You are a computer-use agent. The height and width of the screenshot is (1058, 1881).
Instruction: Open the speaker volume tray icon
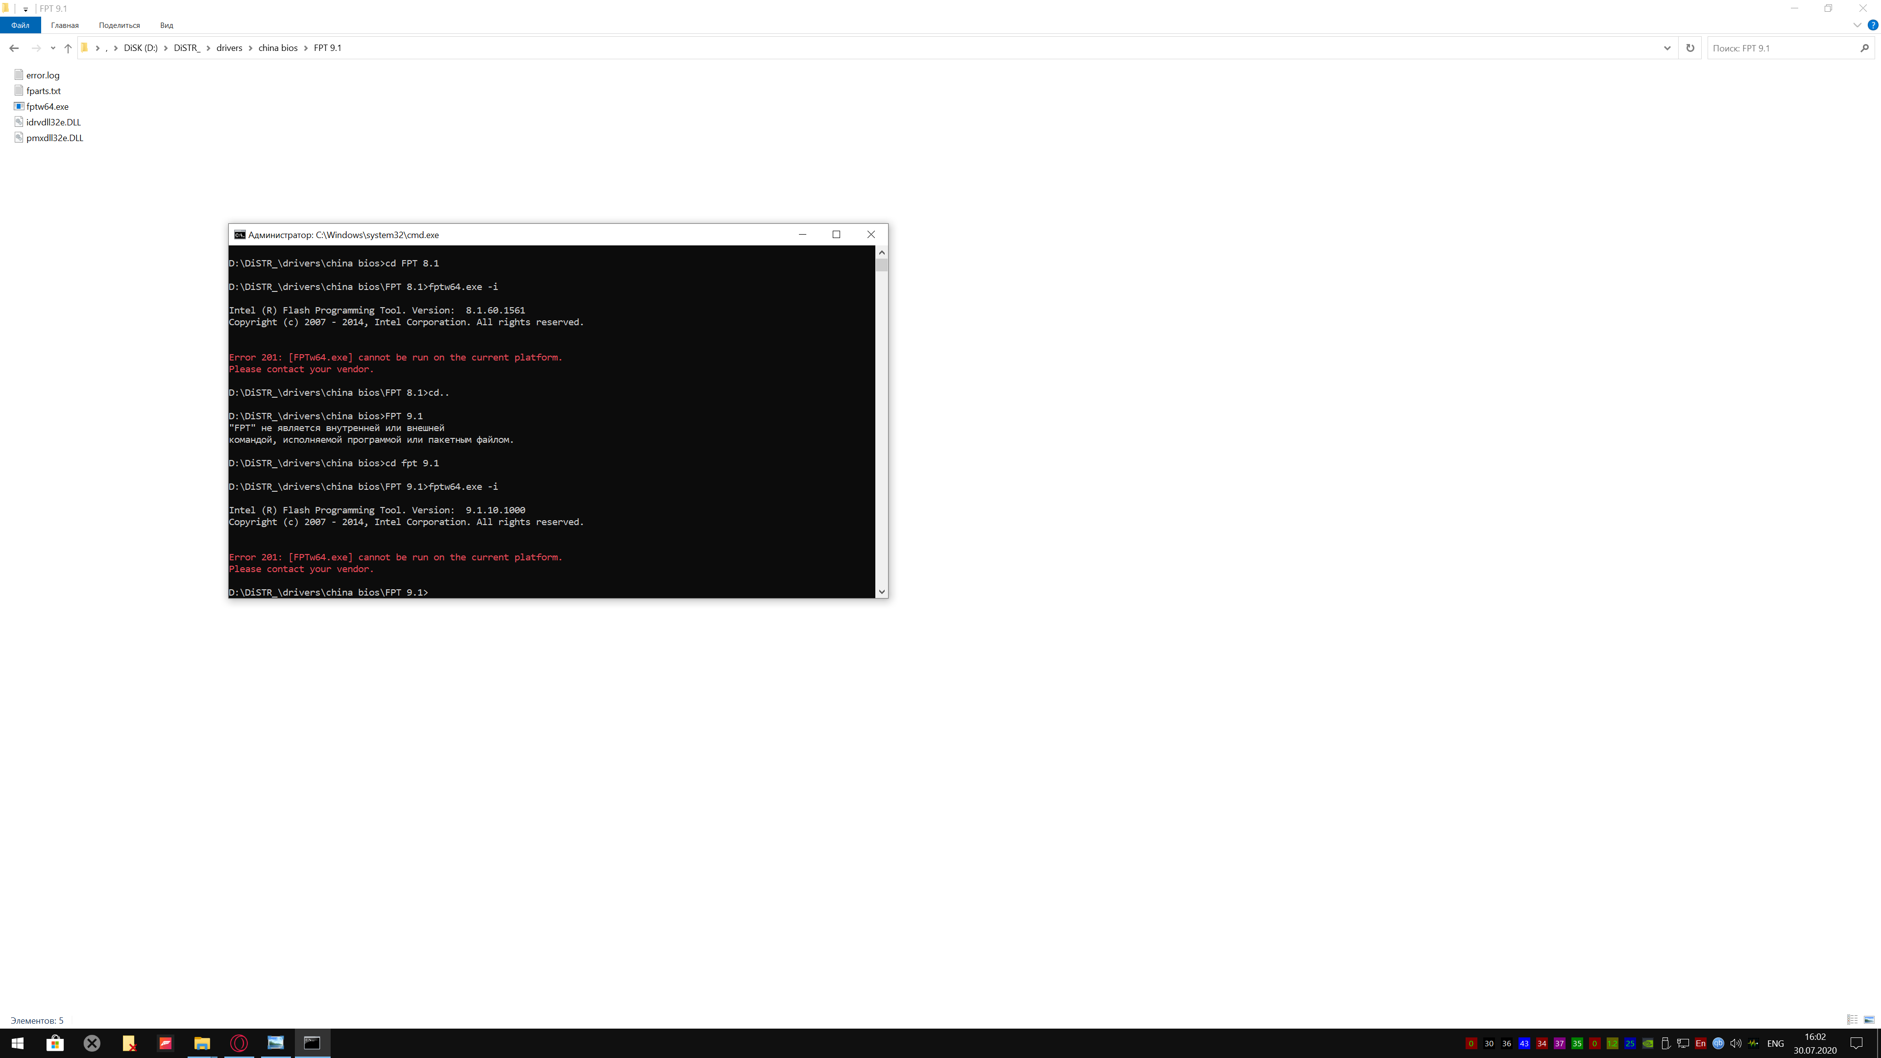pos(1736,1043)
